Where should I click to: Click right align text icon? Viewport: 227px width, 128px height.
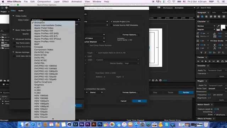tap(206, 17)
